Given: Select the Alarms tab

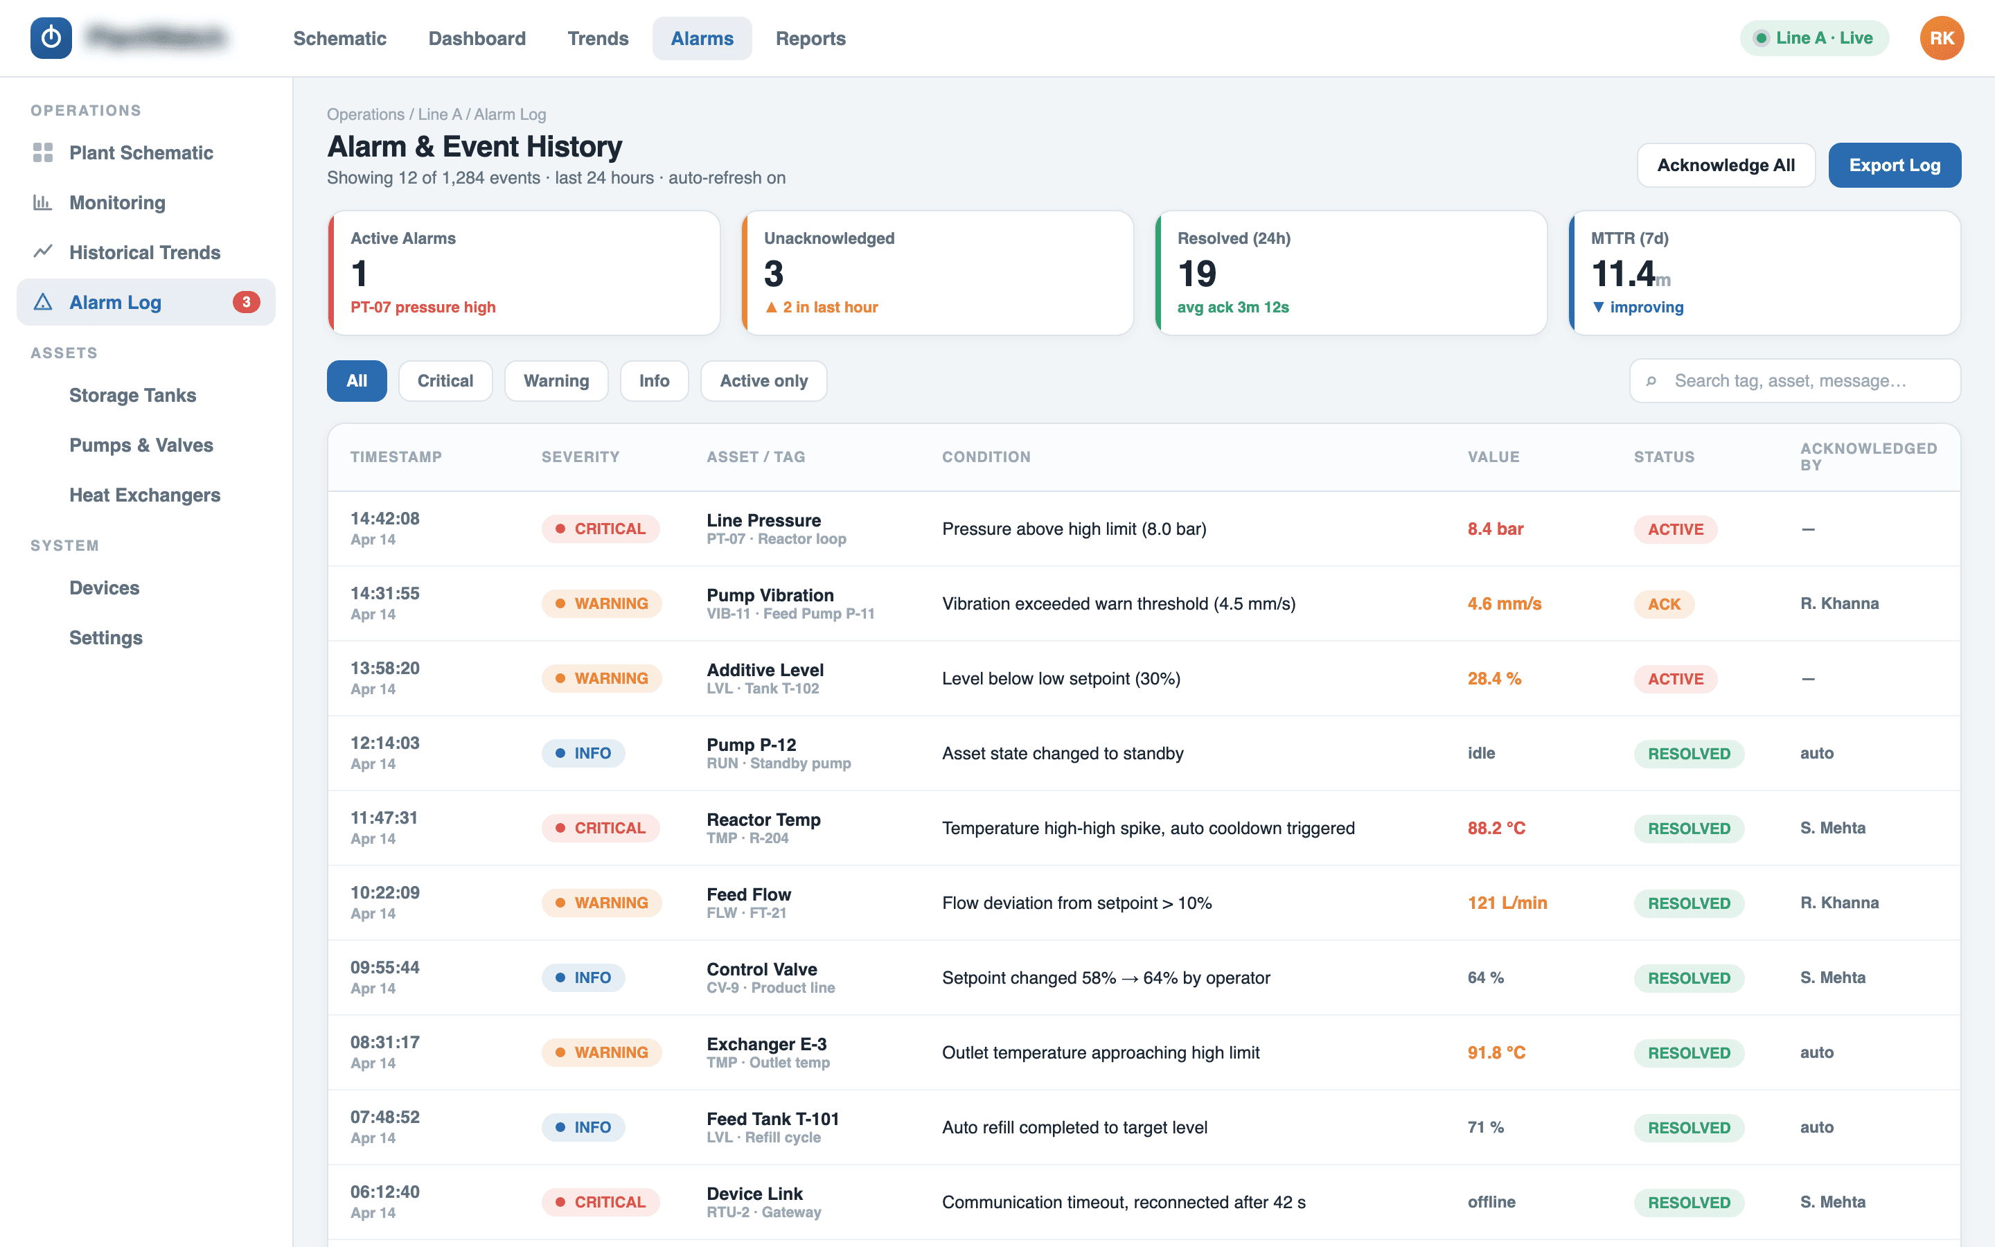Looking at the screenshot, I should tap(702, 38).
